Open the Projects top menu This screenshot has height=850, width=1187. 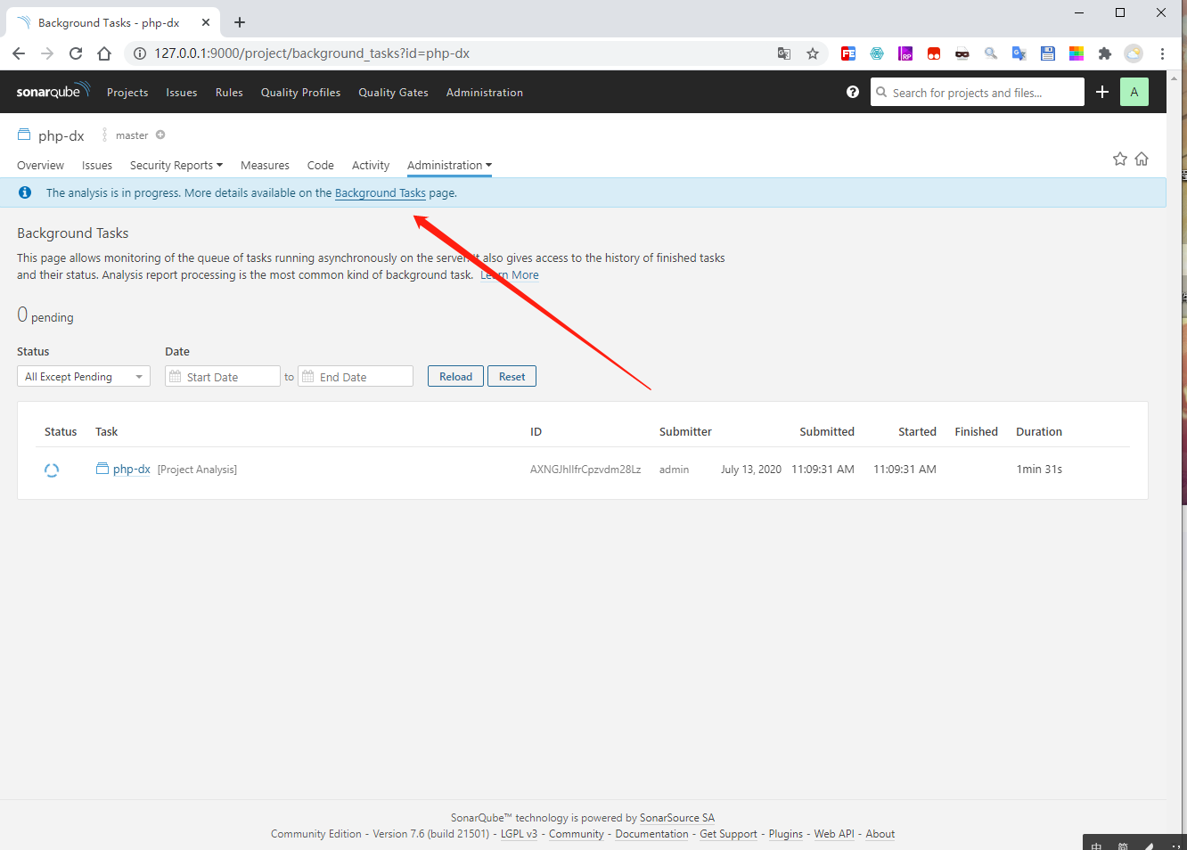click(x=127, y=93)
